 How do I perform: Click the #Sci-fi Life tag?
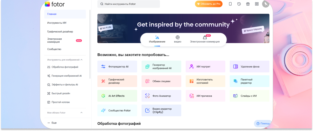106,28
